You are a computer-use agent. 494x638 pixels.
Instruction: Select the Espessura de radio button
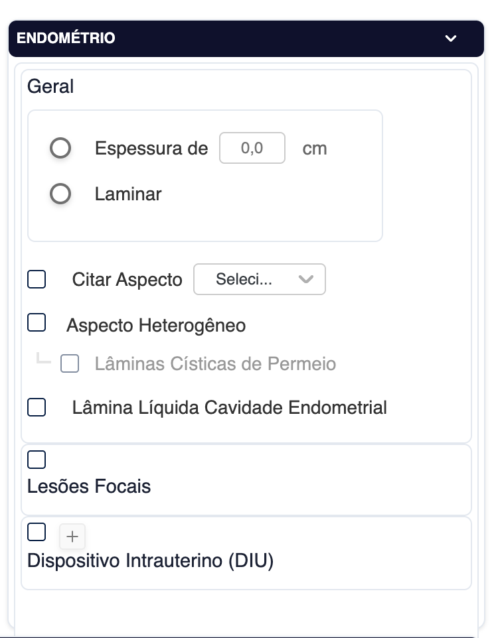[x=60, y=148]
